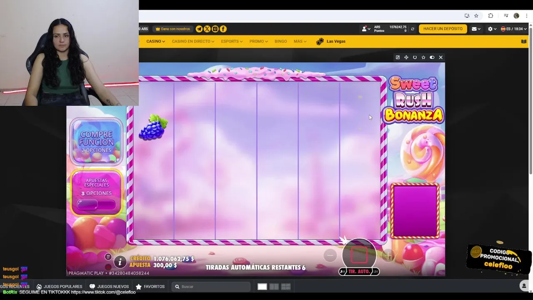Click the user icon at bottom right
This screenshot has width=533, height=300.
coord(524,286)
